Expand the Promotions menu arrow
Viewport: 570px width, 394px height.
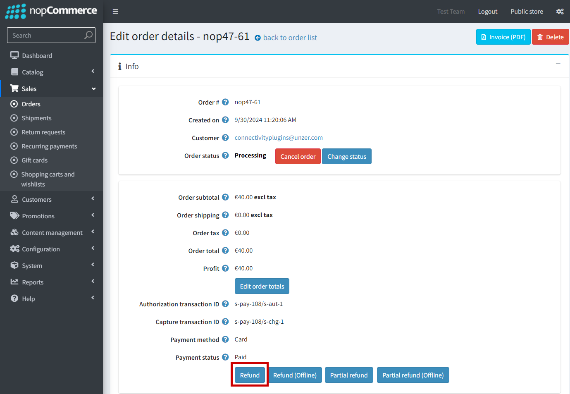(93, 215)
